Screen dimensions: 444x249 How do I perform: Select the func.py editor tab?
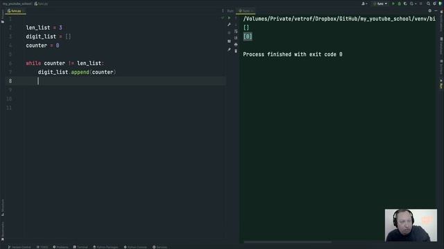(15, 11)
